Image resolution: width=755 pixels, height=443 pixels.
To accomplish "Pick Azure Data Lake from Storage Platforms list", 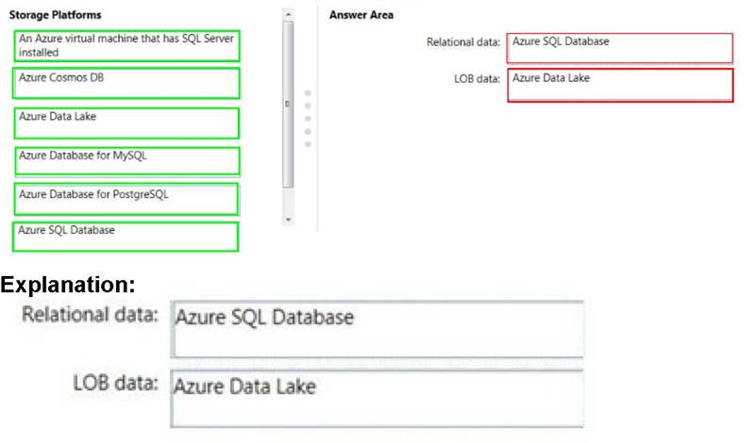I will [x=127, y=123].
